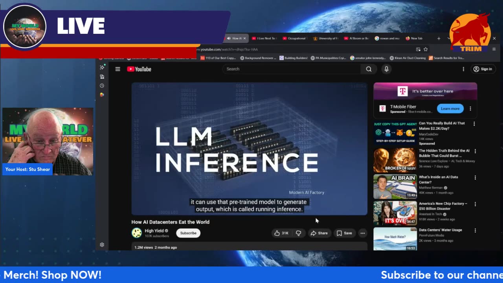Click video title 'How AI Datacenters Eat the World'

point(171,222)
